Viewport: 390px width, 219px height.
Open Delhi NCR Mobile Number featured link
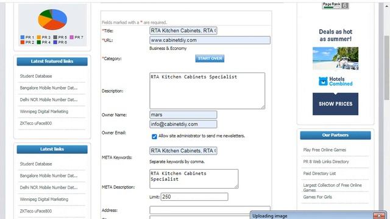pos(49,100)
